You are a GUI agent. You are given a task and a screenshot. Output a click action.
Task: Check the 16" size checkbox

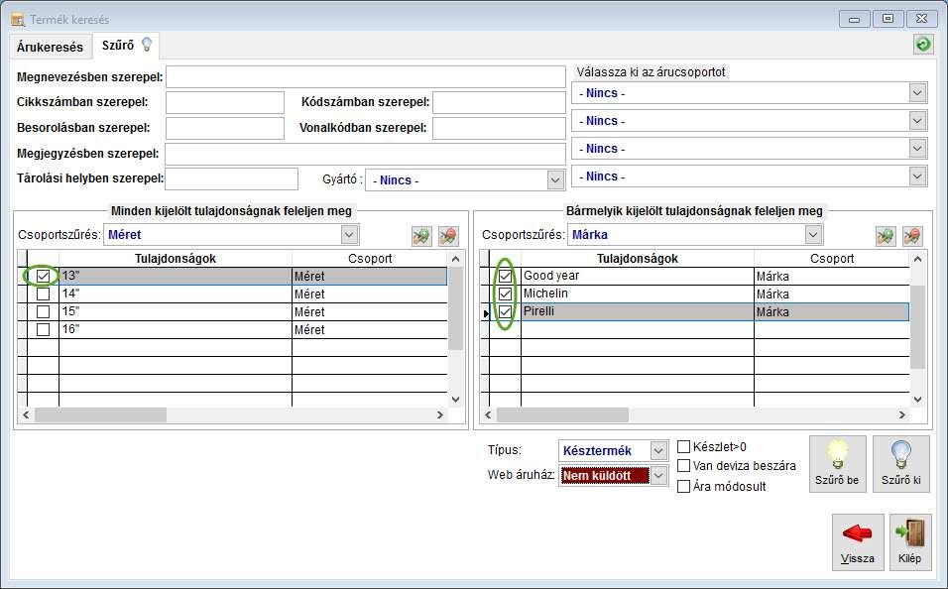pos(43,329)
